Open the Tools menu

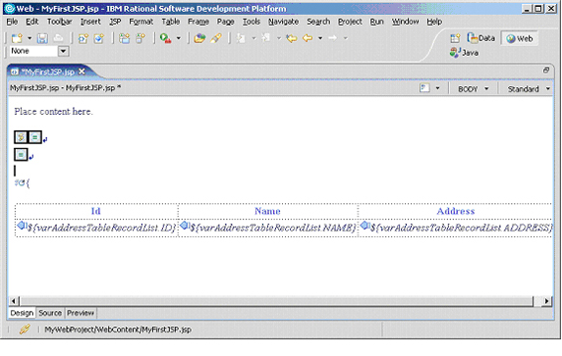[252, 22]
